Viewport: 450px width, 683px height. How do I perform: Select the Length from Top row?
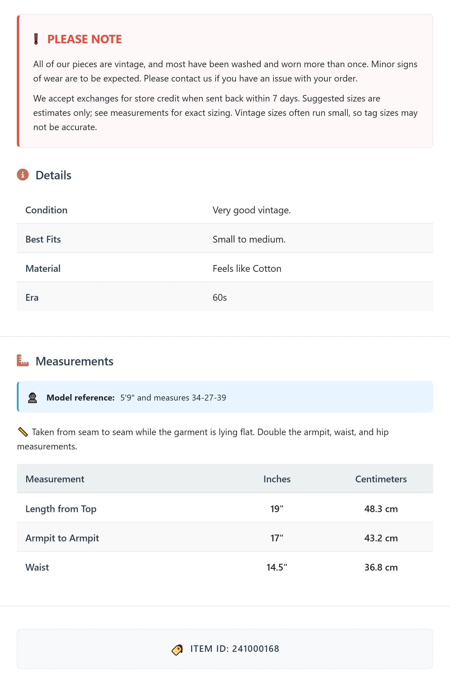[225, 508]
